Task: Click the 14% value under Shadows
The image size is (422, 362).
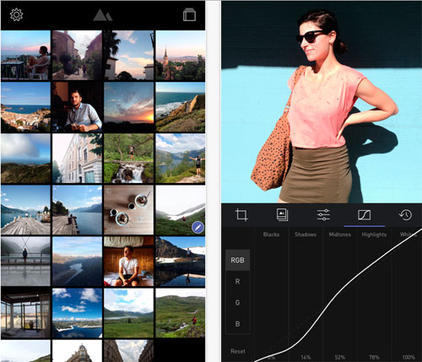Action: click(306, 358)
